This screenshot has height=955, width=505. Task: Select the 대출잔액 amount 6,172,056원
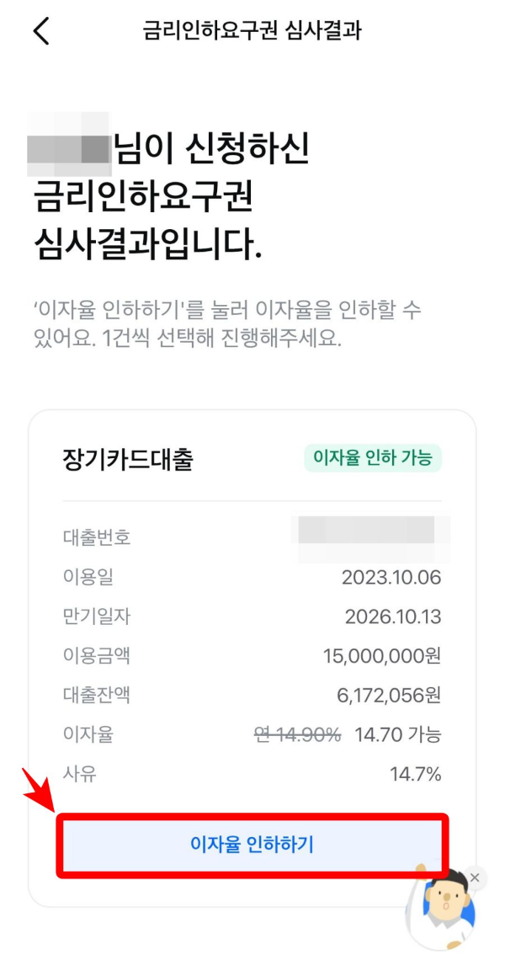tap(403, 696)
